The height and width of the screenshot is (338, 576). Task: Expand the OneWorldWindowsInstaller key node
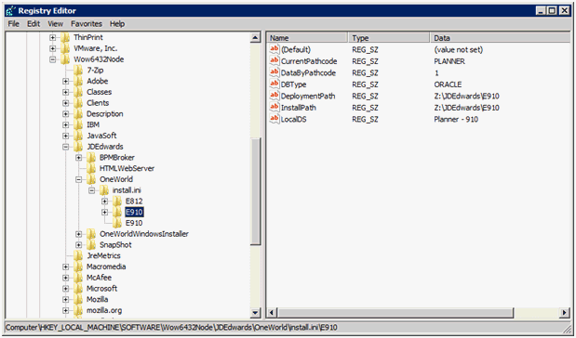tap(78, 234)
